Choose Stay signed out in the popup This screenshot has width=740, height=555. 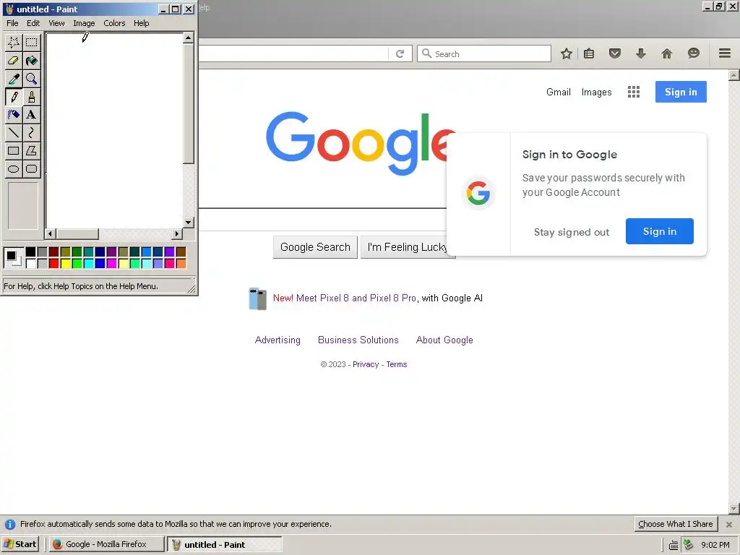tap(571, 232)
